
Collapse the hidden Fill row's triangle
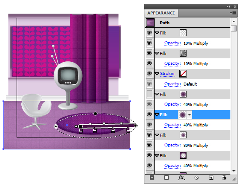pyautogui.click(x=157, y=94)
